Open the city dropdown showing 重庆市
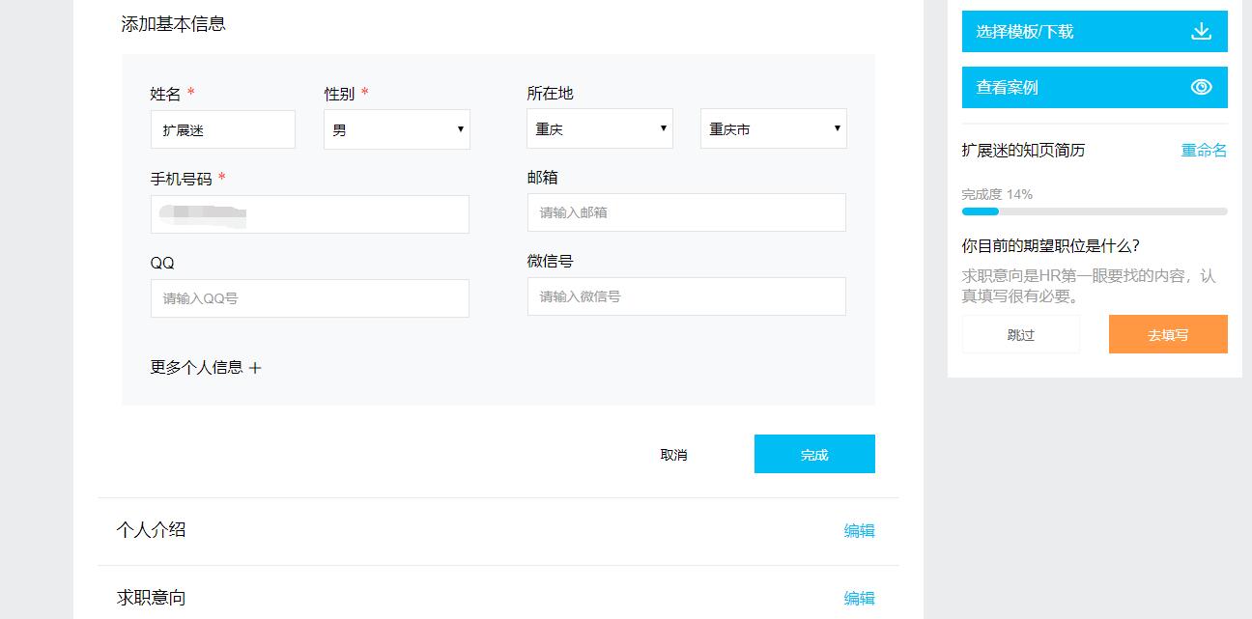 click(x=773, y=127)
